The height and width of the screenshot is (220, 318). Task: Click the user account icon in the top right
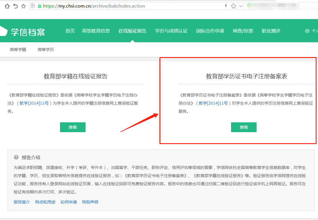coord(307,31)
